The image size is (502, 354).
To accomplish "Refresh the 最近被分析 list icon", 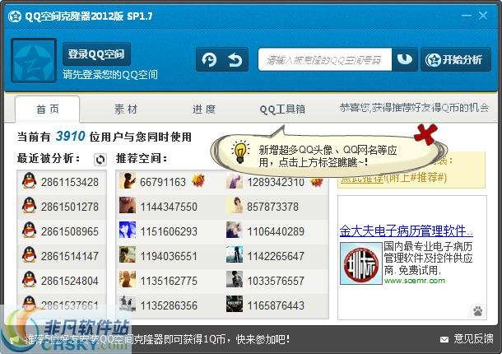I will click(100, 159).
